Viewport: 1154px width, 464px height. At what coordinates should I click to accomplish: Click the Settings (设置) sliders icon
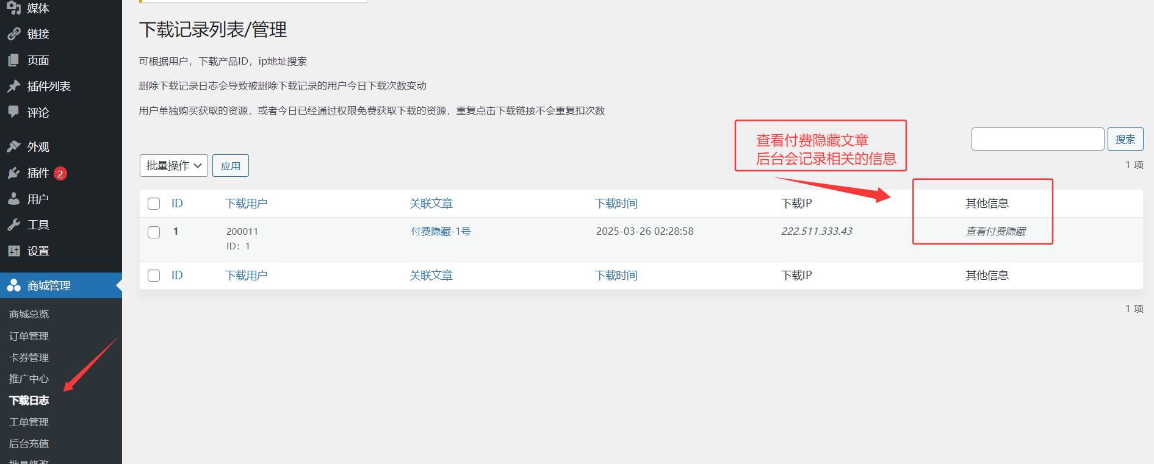coord(13,251)
